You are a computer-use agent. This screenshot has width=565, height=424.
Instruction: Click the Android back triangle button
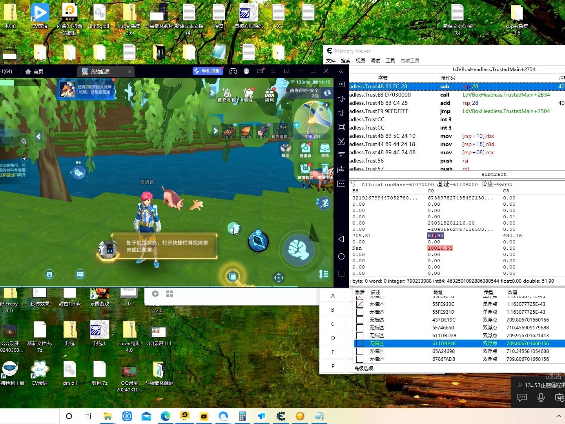click(341, 239)
